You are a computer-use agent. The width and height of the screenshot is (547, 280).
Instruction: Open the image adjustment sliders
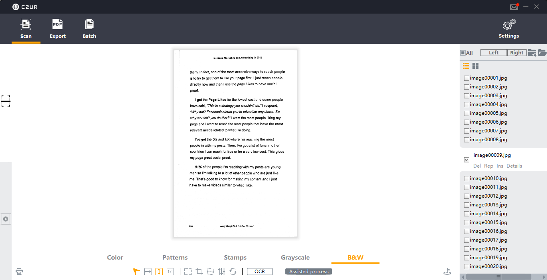point(221,271)
